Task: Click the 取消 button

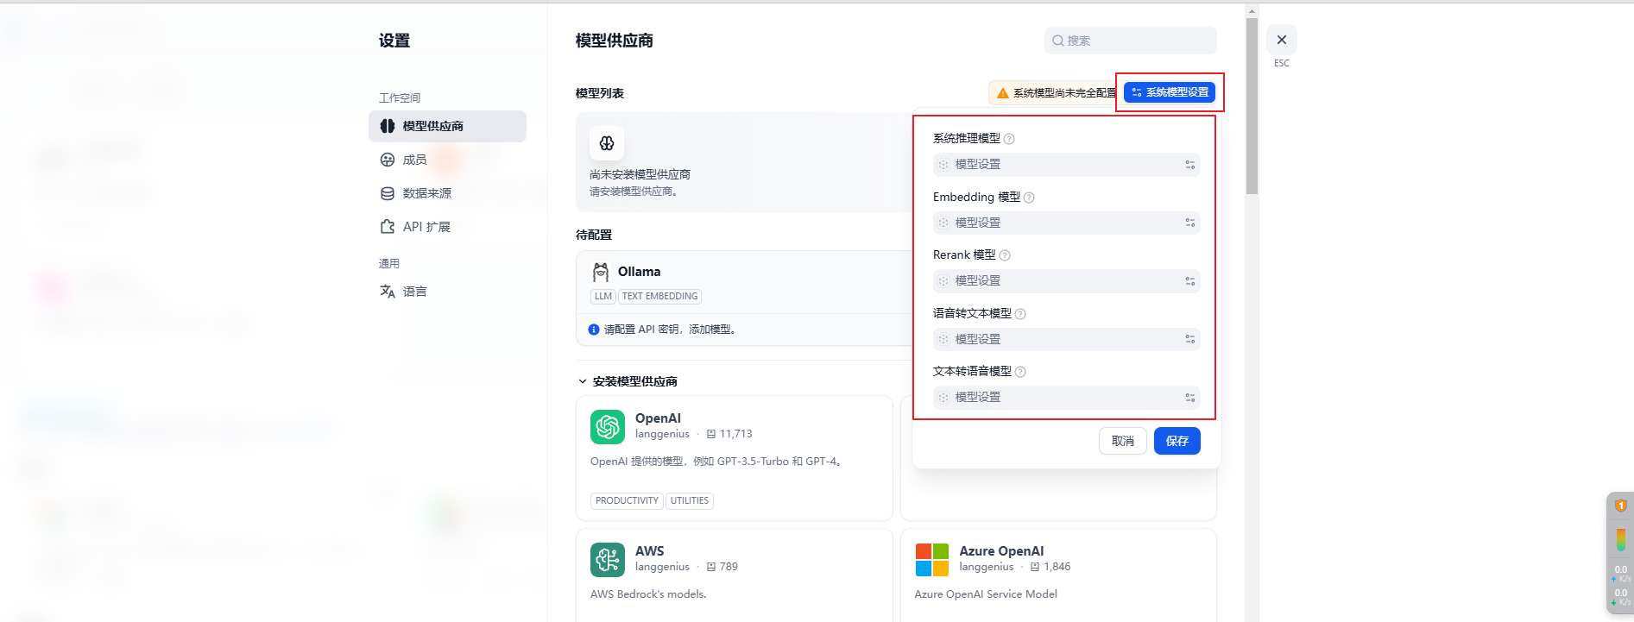Action: tap(1123, 441)
